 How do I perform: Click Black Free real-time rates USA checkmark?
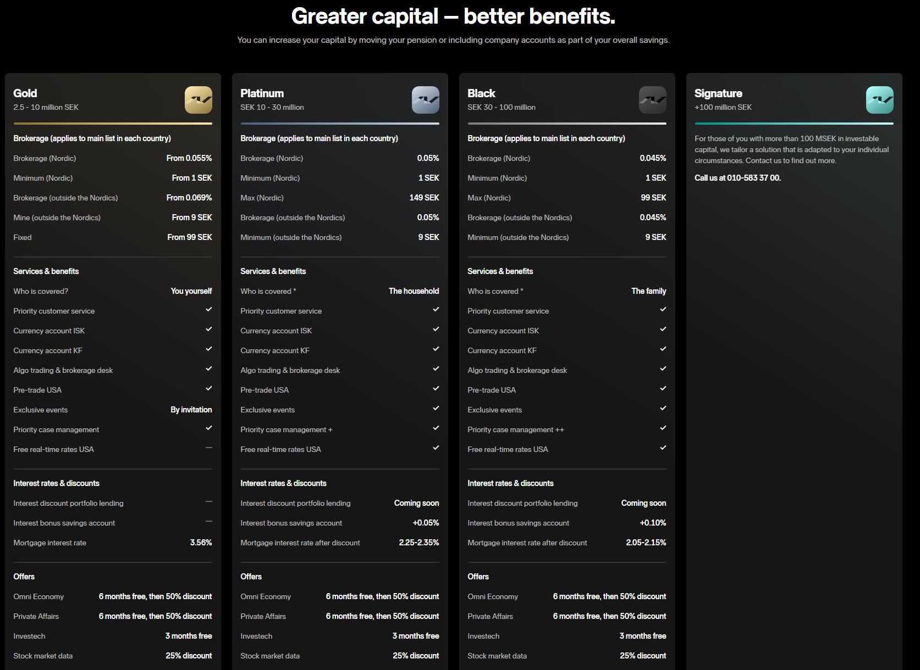point(663,448)
